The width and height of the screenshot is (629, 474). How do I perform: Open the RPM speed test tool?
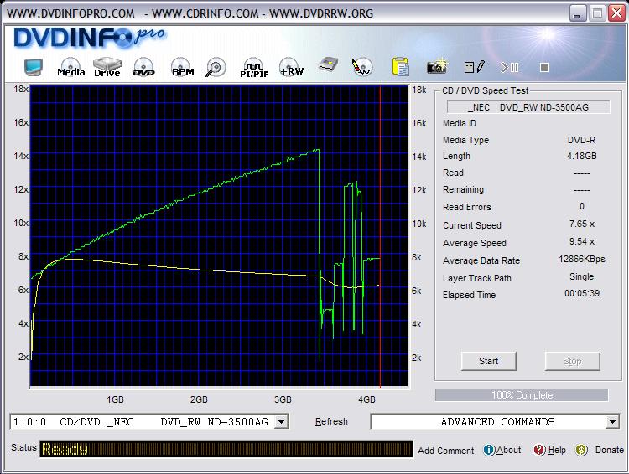tap(183, 67)
